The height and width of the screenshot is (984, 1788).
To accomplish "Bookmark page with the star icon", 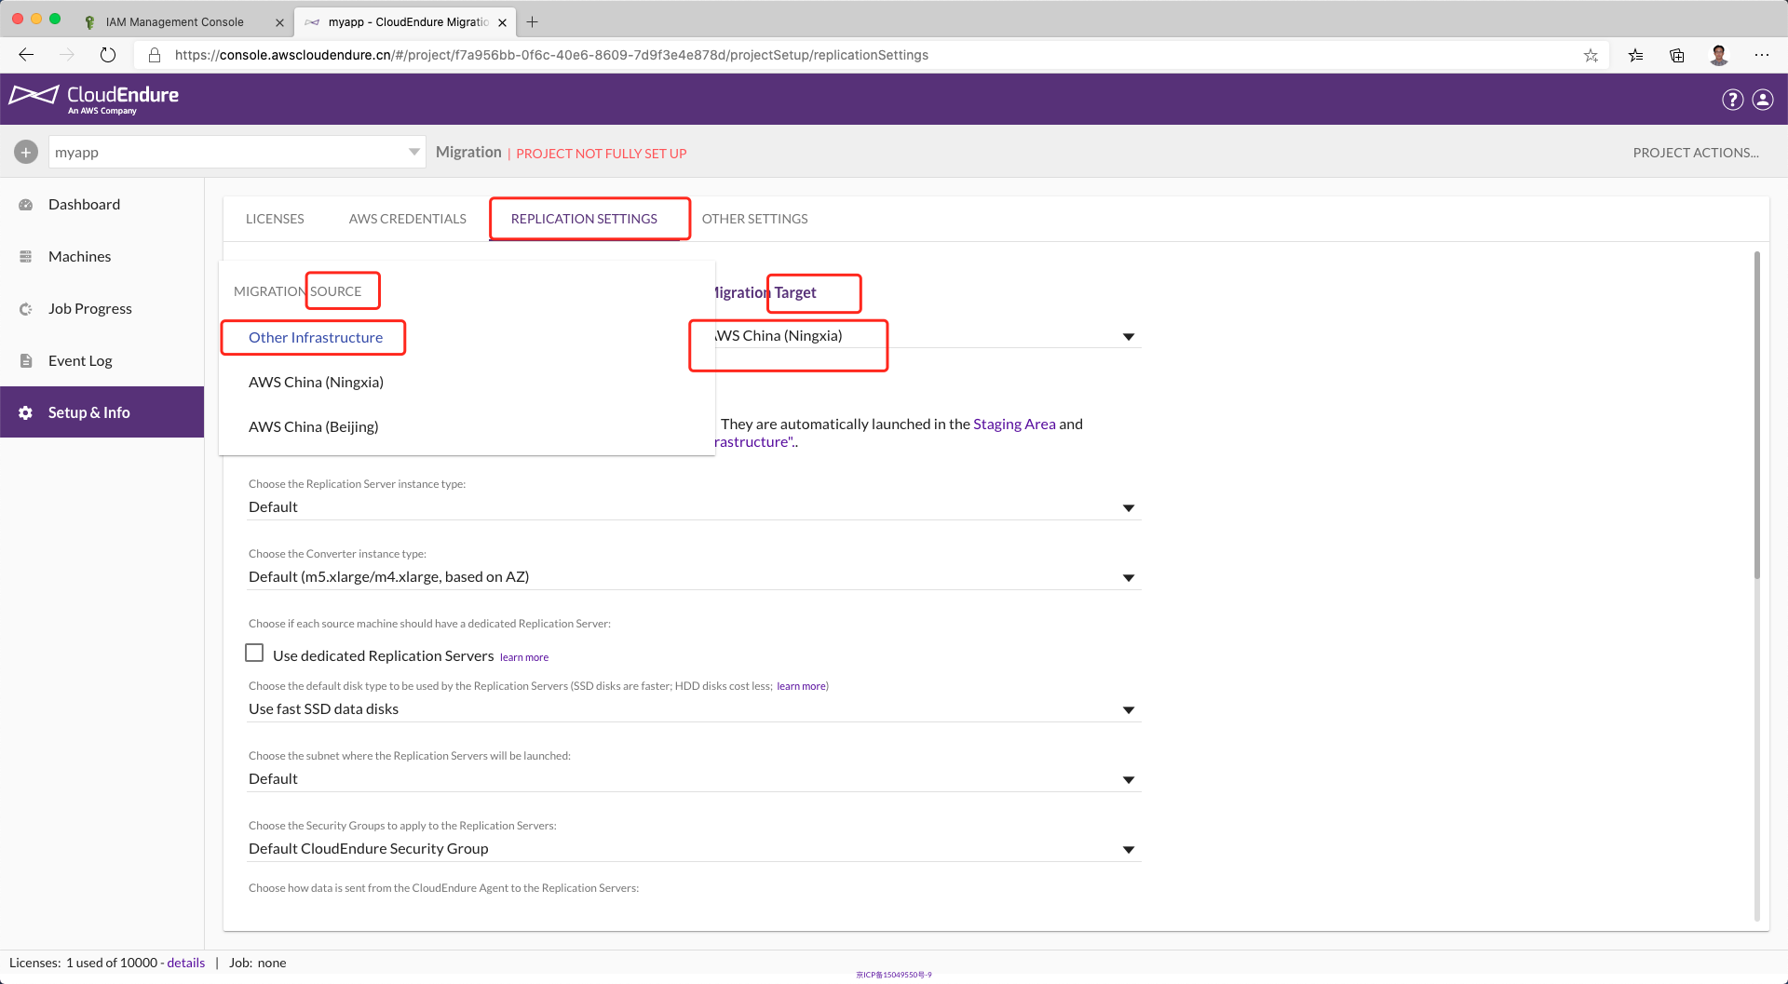I will [1591, 55].
